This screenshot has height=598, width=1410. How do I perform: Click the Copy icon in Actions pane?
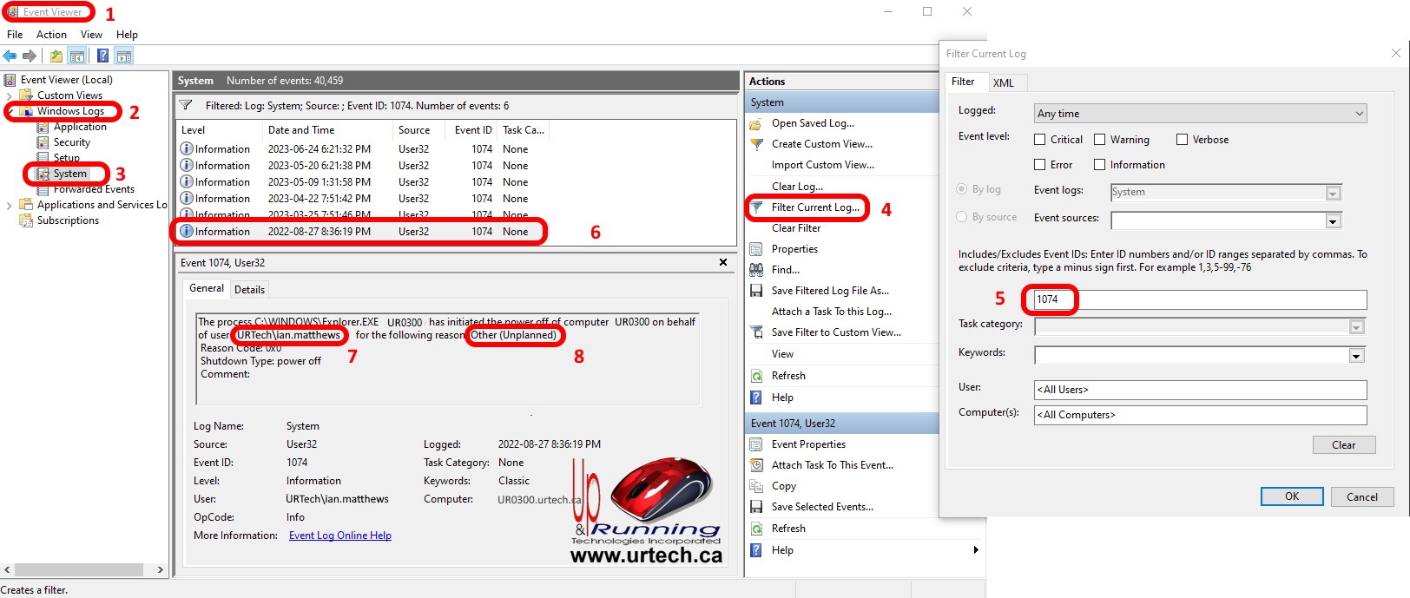pos(756,486)
